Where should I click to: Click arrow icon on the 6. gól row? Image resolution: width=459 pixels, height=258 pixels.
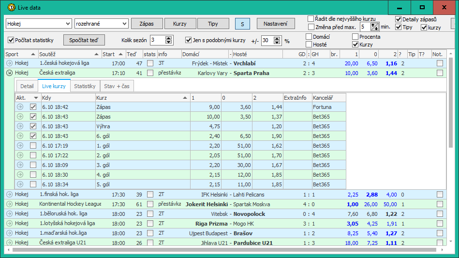[20, 136]
